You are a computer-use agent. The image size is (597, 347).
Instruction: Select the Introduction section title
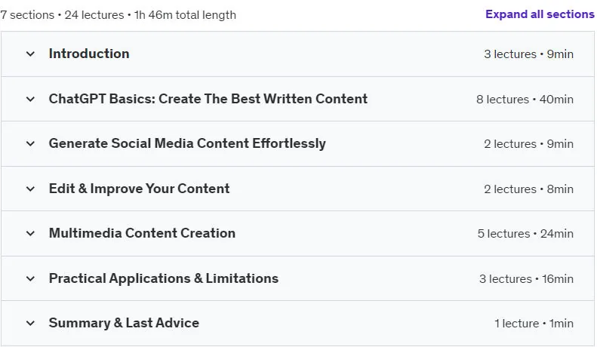[x=89, y=54]
